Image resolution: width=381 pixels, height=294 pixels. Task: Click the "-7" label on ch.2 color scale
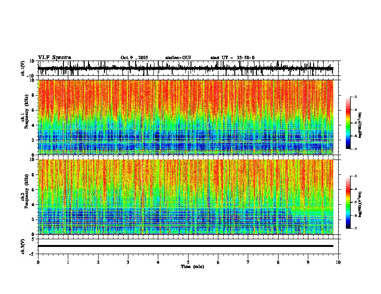click(x=355, y=229)
